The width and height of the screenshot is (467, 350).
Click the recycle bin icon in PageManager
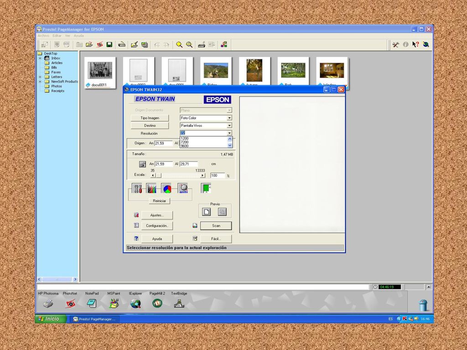coord(423,305)
